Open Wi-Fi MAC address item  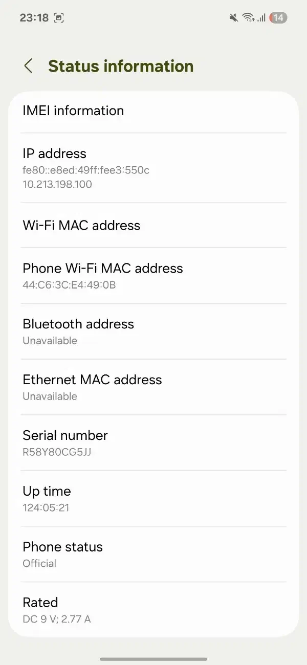[x=153, y=226]
